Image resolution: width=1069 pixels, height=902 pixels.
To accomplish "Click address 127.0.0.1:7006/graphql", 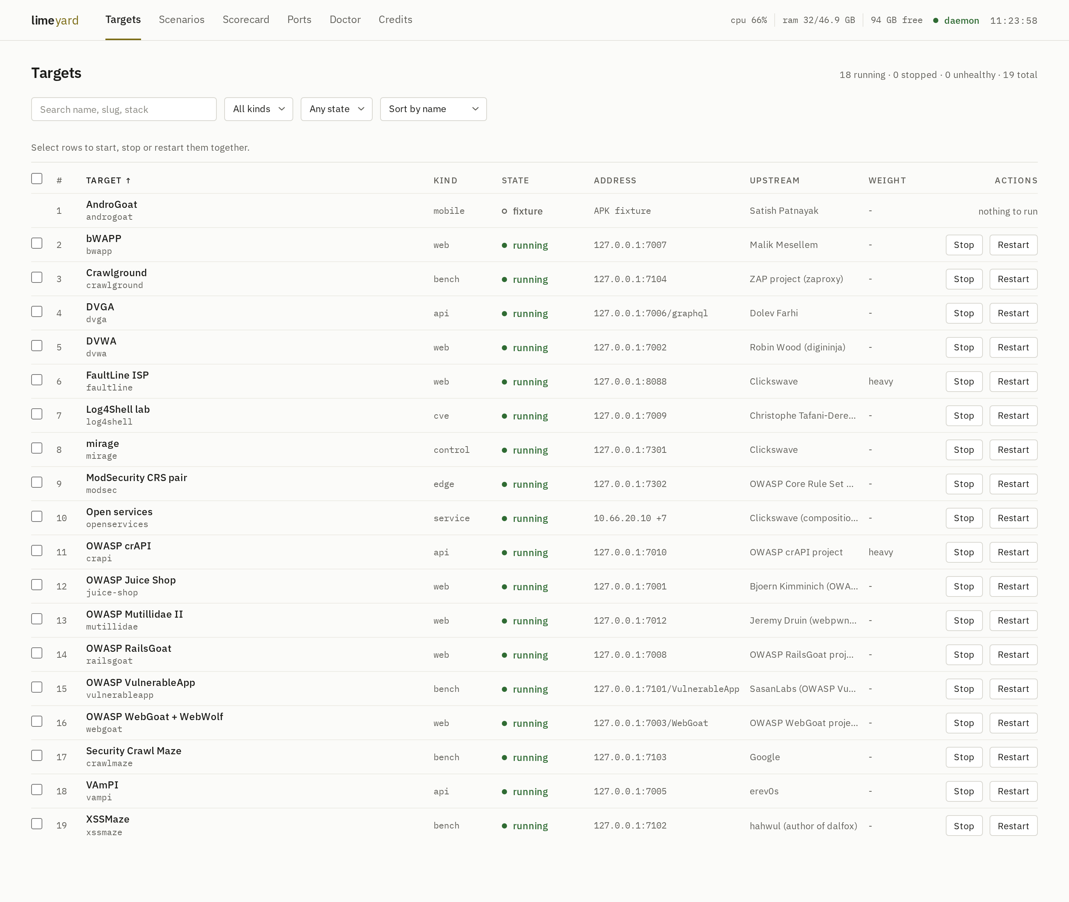I will 651,313.
